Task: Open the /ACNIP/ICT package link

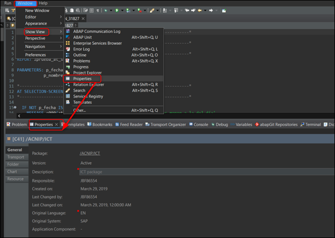Action: 90,153
